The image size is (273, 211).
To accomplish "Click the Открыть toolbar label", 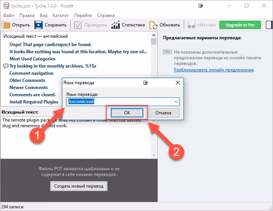I will [x=21, y=25].
